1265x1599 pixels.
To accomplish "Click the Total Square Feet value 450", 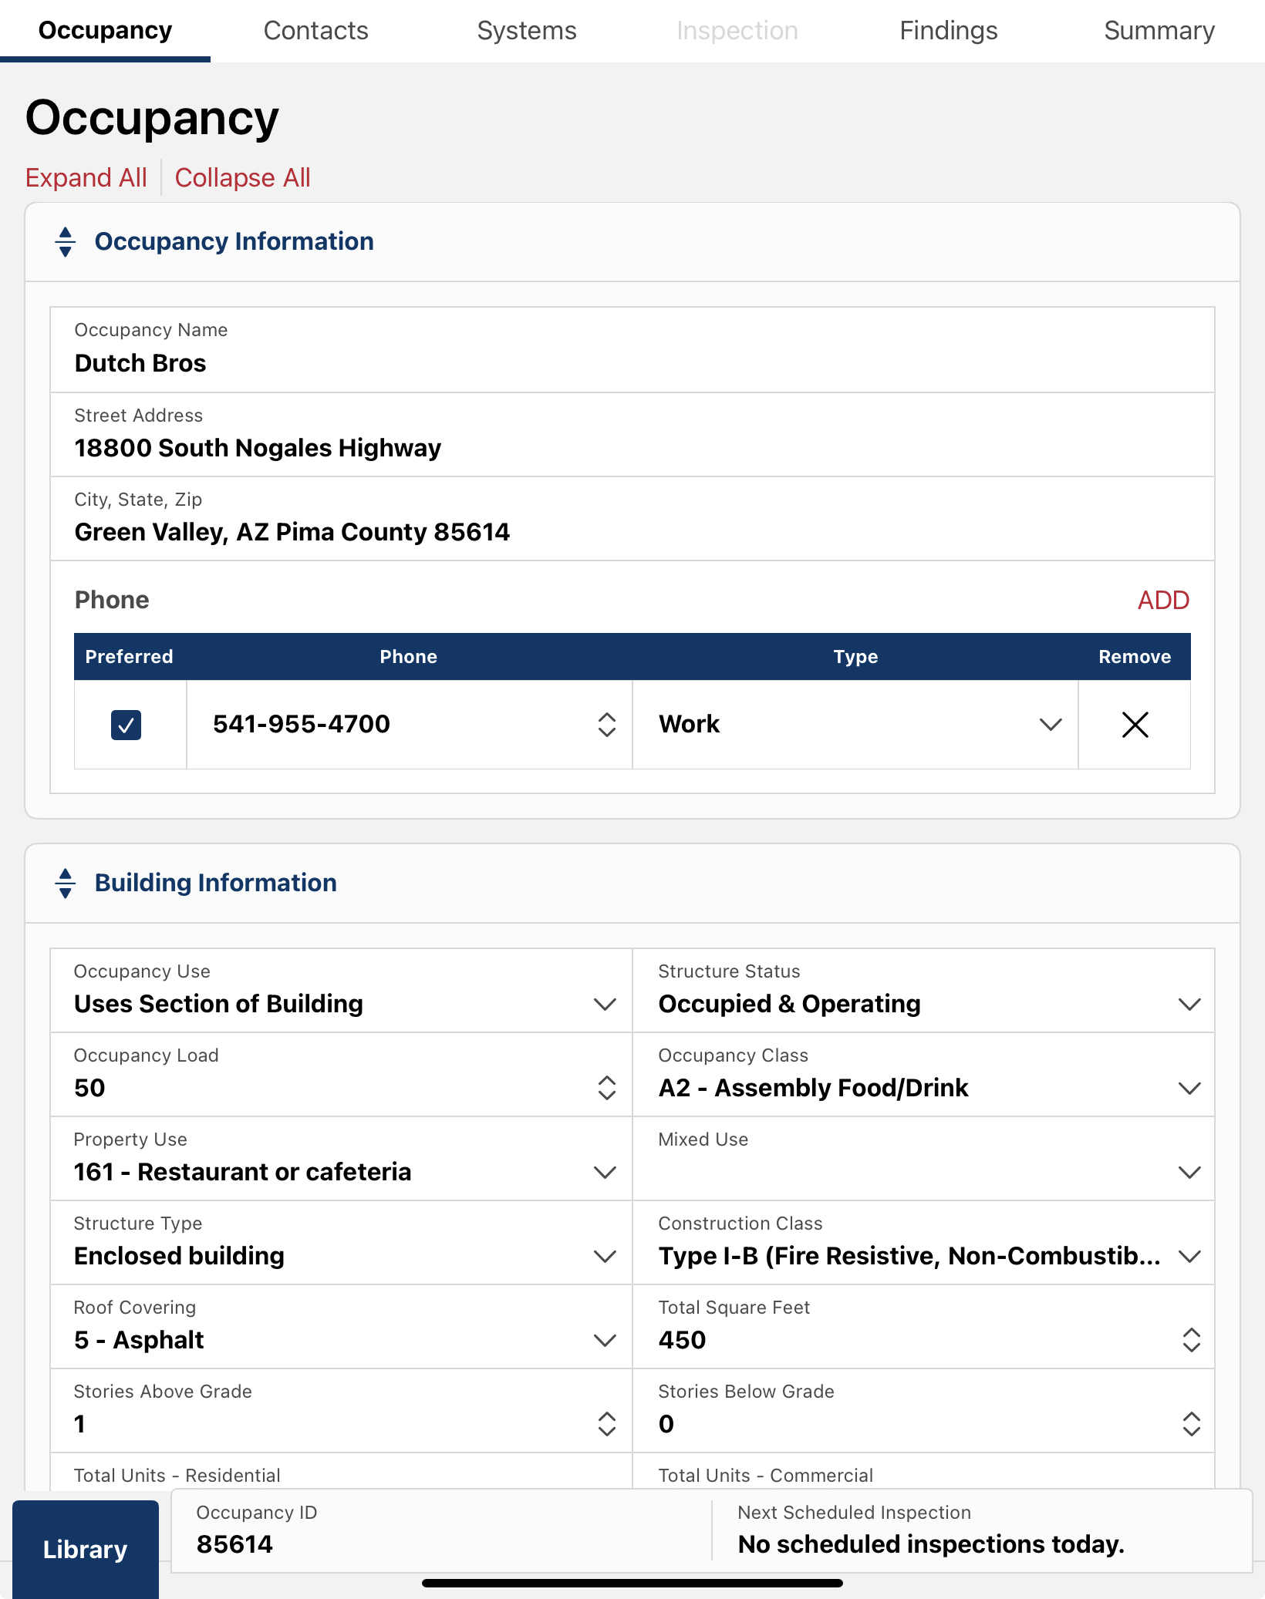I will (x=683, y=1340).
